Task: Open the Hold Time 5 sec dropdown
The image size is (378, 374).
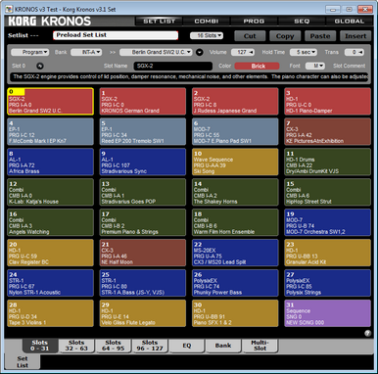Action: tap(304, 52)
